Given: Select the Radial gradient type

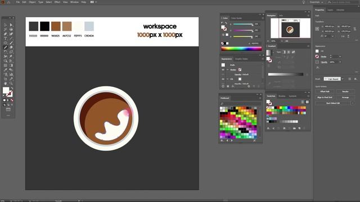Looking at the screenshot, I should tap(289, 52).
